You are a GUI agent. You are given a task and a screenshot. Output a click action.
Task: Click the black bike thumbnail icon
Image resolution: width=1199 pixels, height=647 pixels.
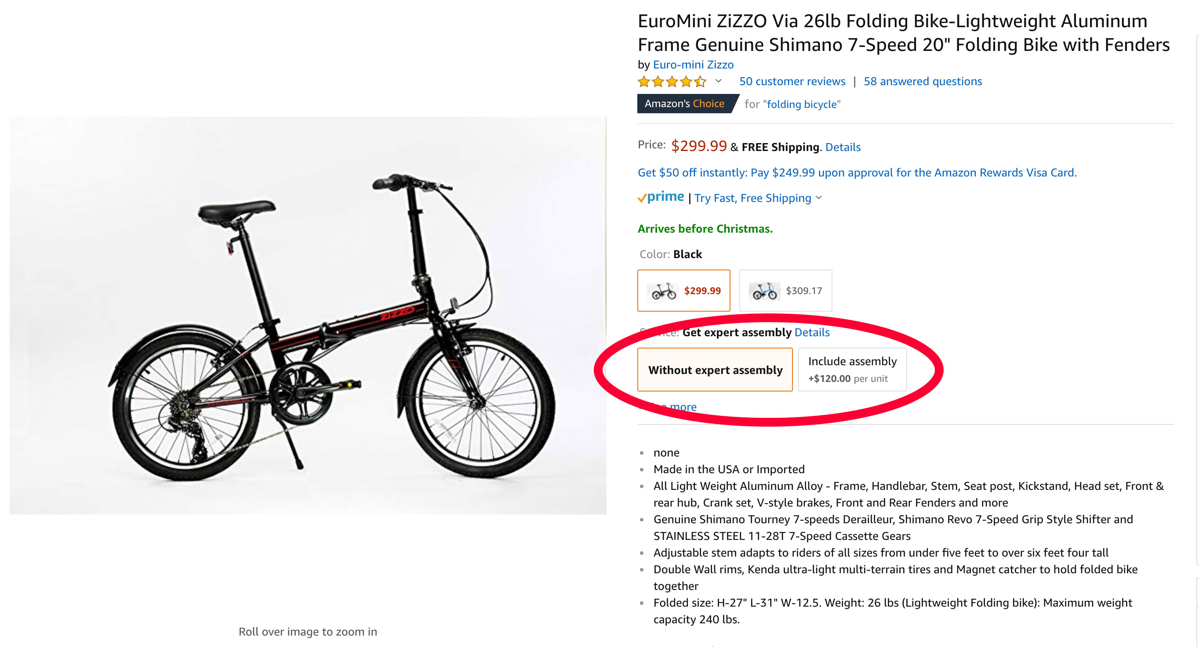(663, 291)
